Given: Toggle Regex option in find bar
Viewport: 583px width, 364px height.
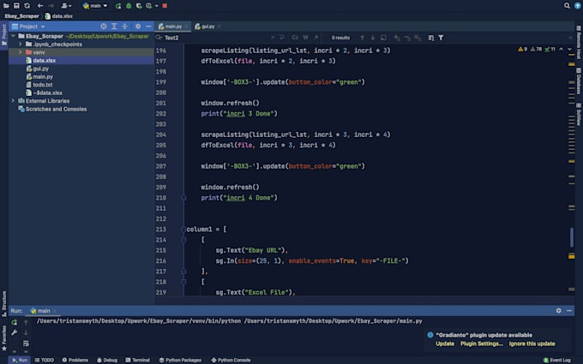Looking at the screenshot, I should [316, 38].
